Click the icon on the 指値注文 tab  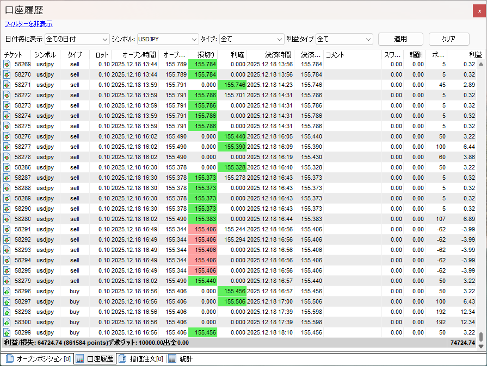(x=122, y=359)
